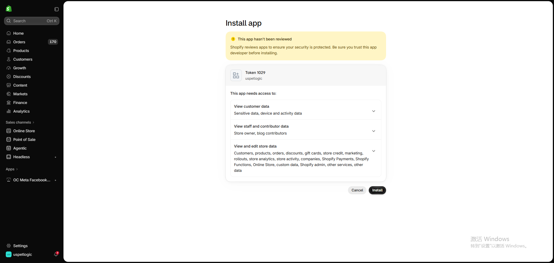Click the Token 1029 app icon

(x=236, y=75)
